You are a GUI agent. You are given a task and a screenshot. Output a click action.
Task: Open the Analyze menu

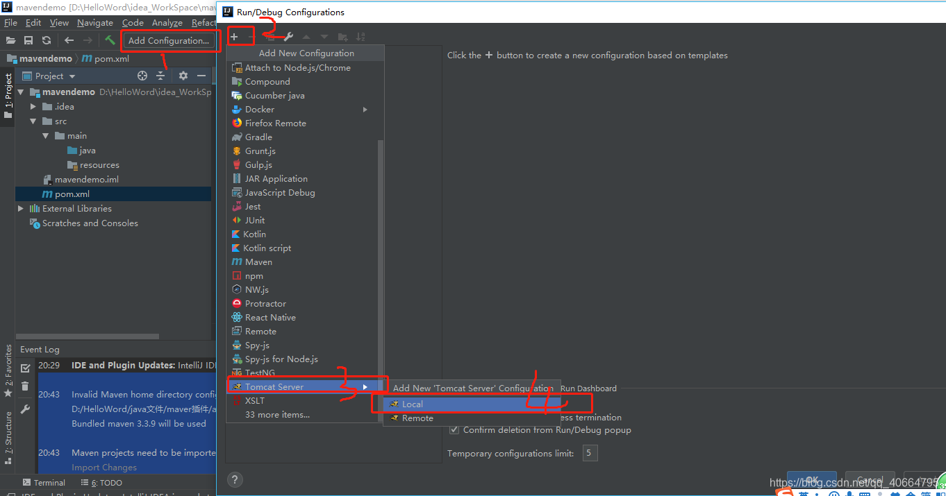pyautogui.click(x=167, y=23)
